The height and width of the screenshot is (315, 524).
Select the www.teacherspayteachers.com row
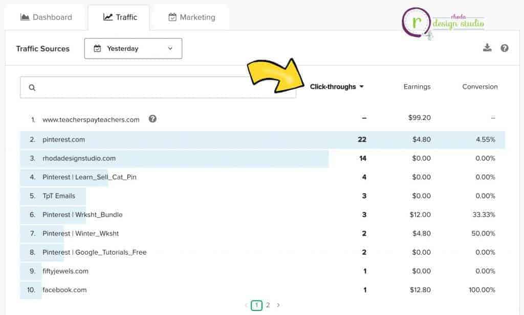263,119
